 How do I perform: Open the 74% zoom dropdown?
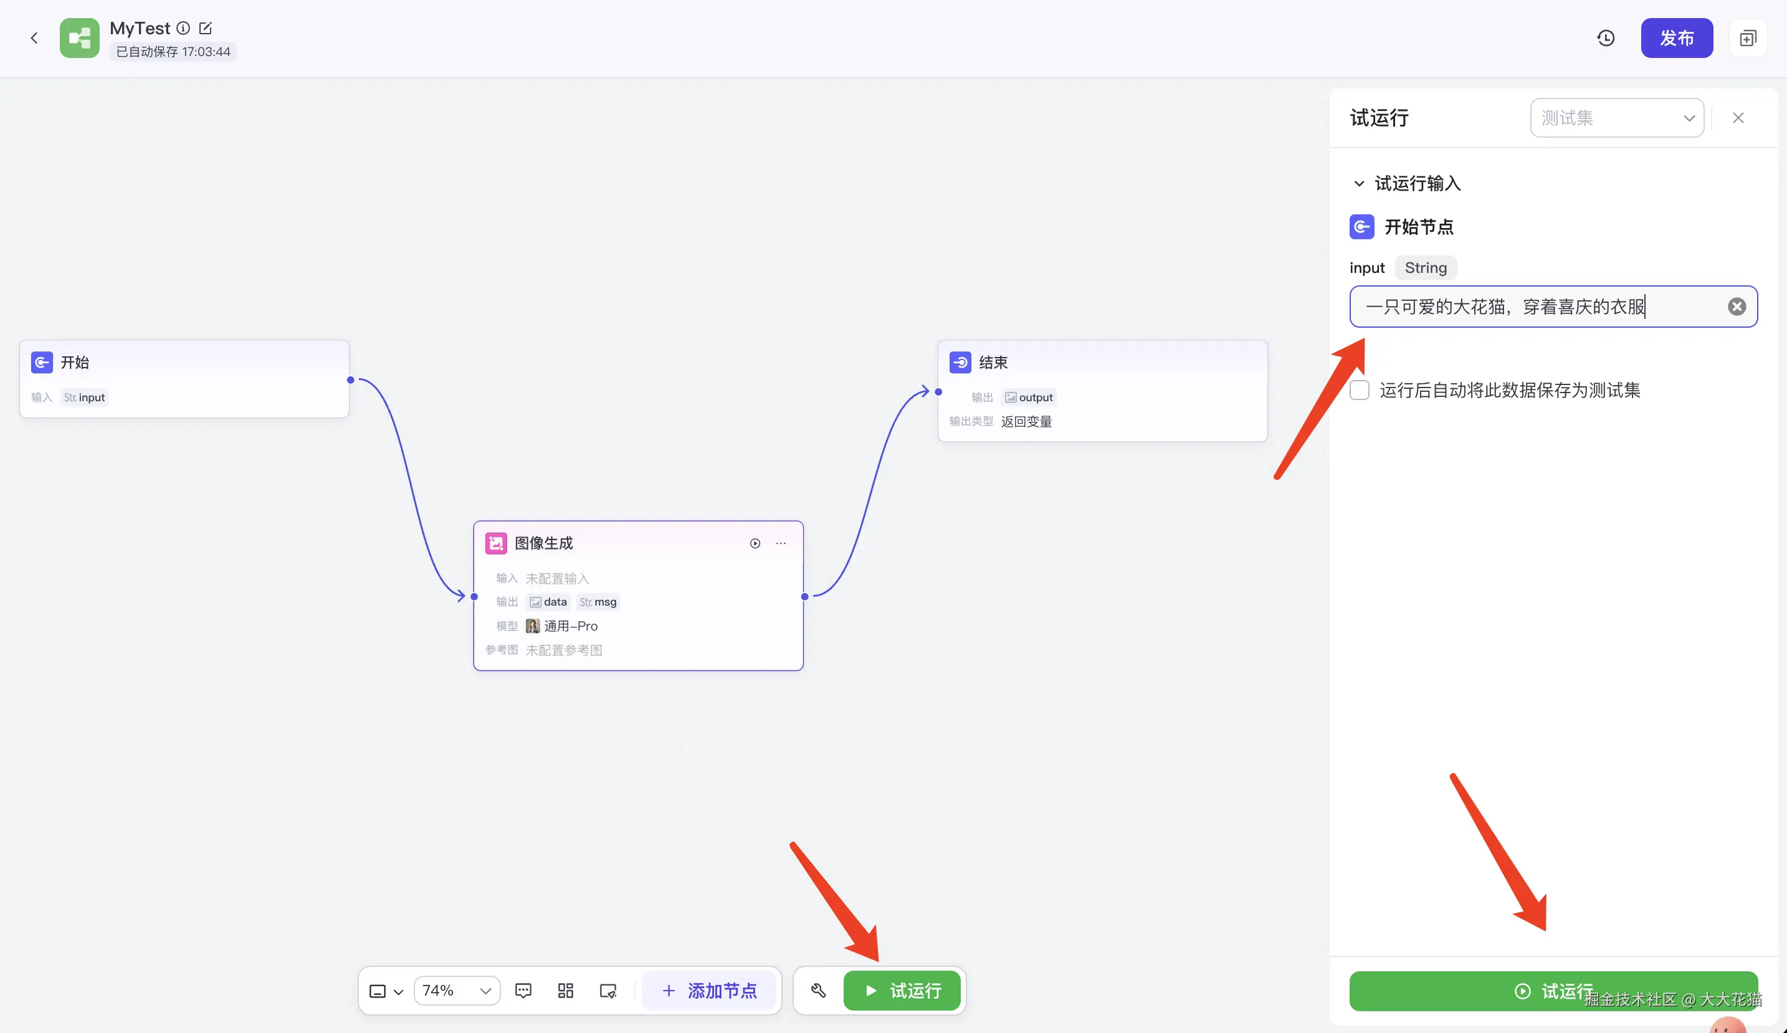pos(457,991)
